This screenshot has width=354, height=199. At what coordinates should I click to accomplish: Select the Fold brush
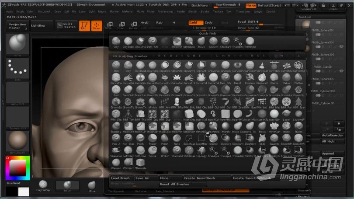[116, 91]
